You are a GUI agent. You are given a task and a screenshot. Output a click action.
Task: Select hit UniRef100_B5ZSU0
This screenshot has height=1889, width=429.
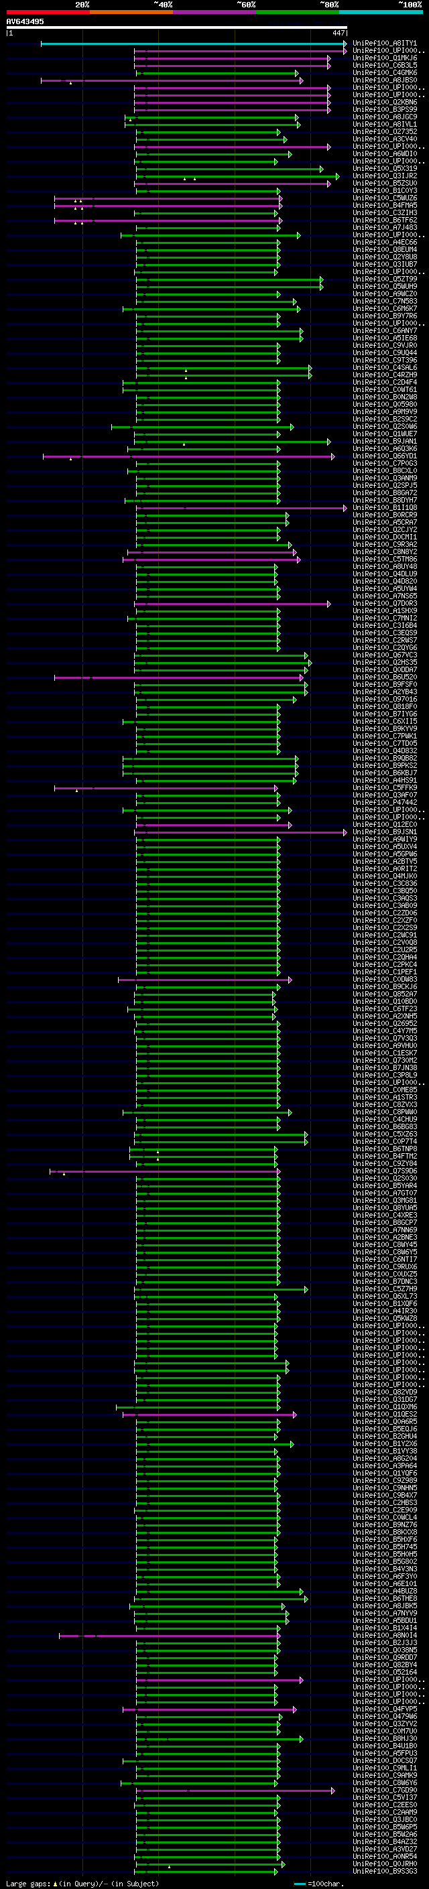pos(385,184)
